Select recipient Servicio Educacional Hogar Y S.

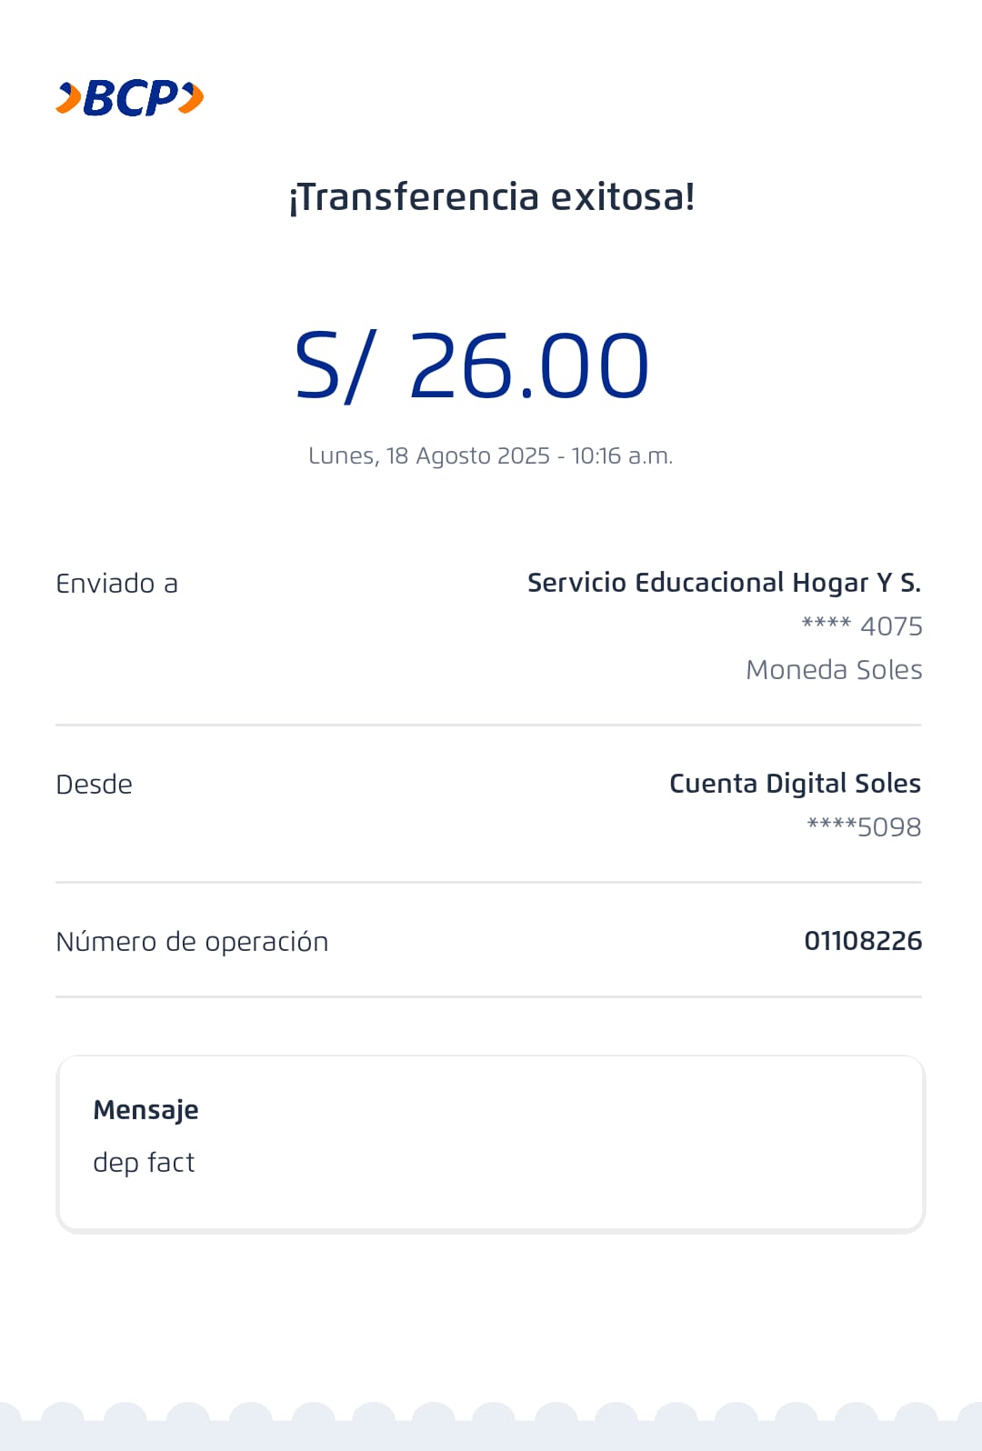coord(724,583)
